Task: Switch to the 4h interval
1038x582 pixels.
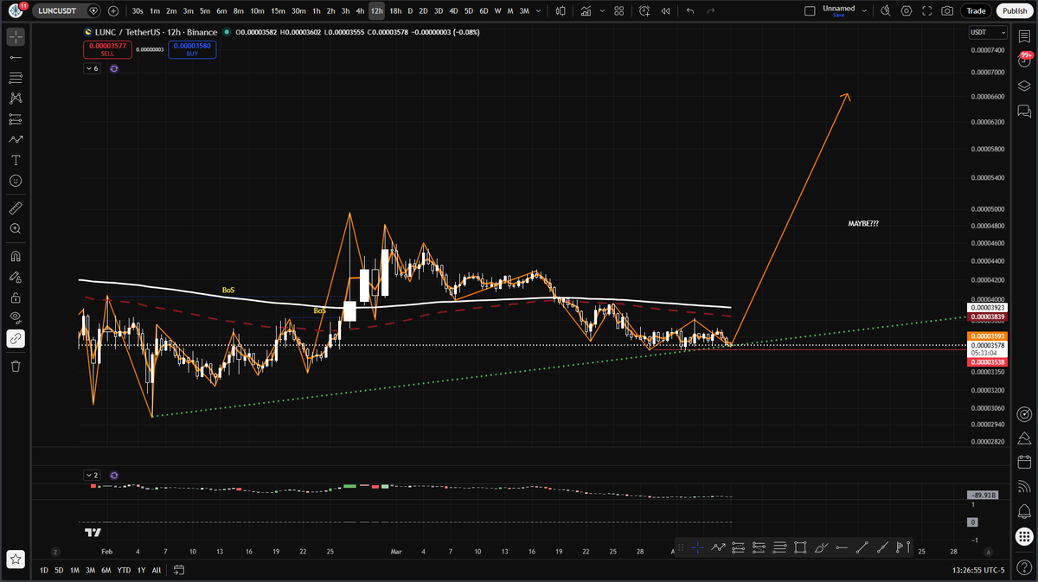Action: [x=360, y=11]
